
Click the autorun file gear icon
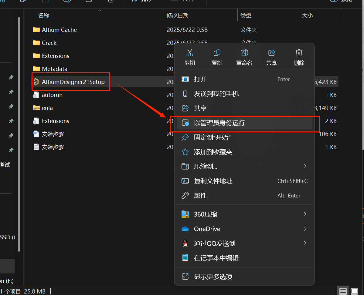pyautogui.click(x=36, y=95)
